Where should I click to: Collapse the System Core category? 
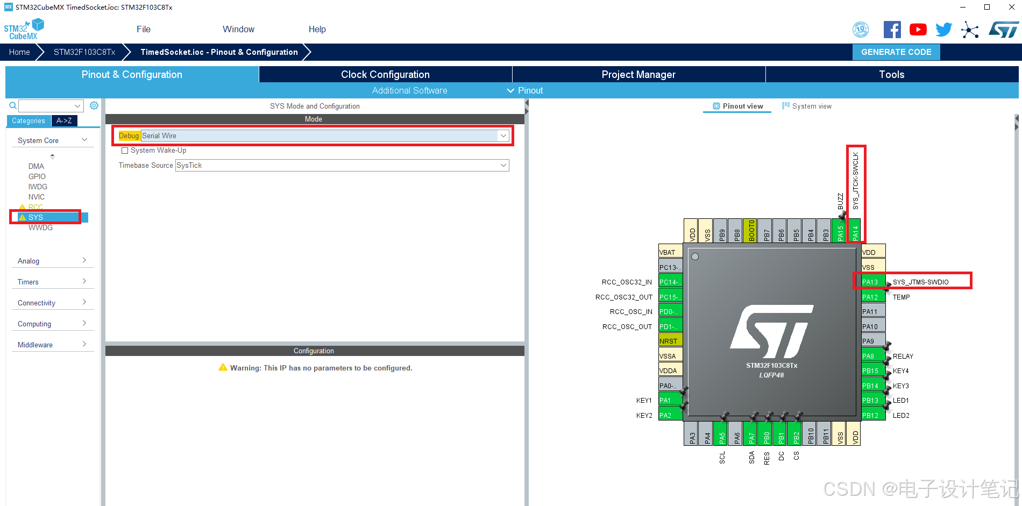(53, 140)
